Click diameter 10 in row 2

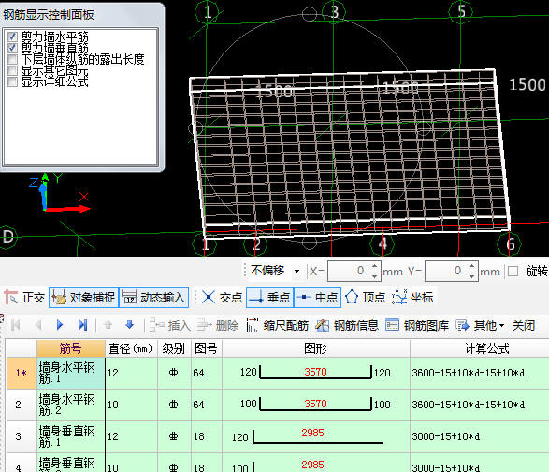pyautogui.click(x=131, y=405)
